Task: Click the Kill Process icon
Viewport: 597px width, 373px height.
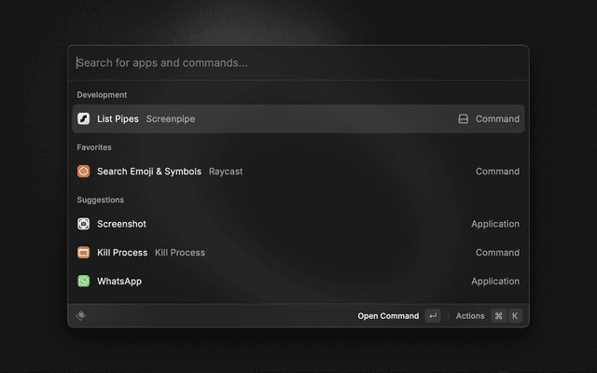Action: click(83, 253)
